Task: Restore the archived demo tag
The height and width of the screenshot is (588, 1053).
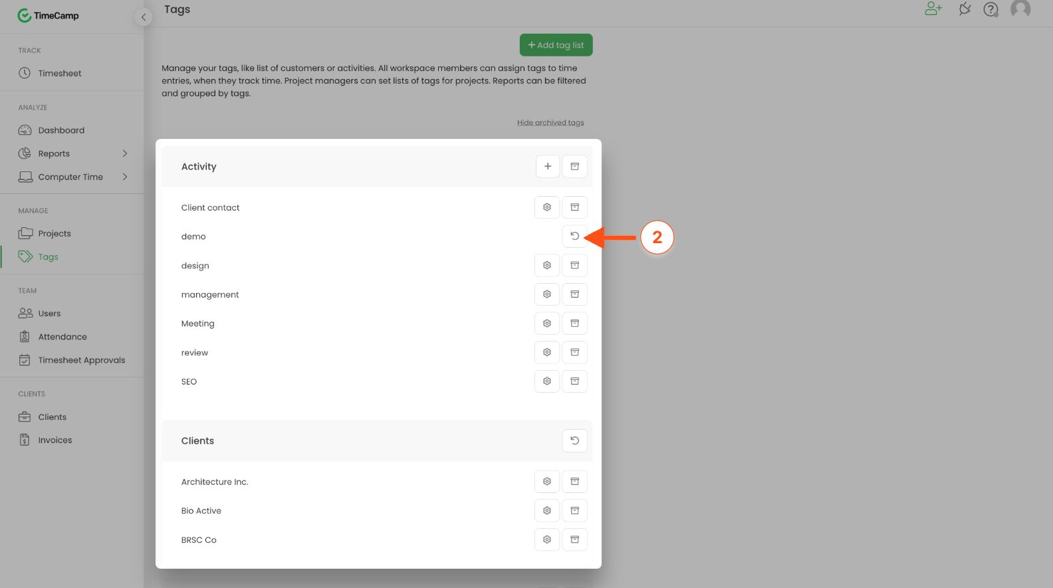Action: pyautogui.click(x=574, y=236)
